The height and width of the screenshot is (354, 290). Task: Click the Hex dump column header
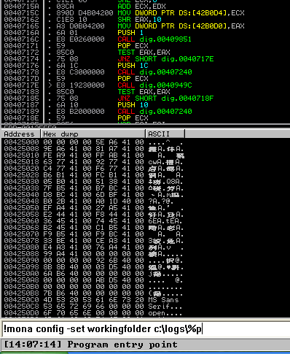pos(93,134)
